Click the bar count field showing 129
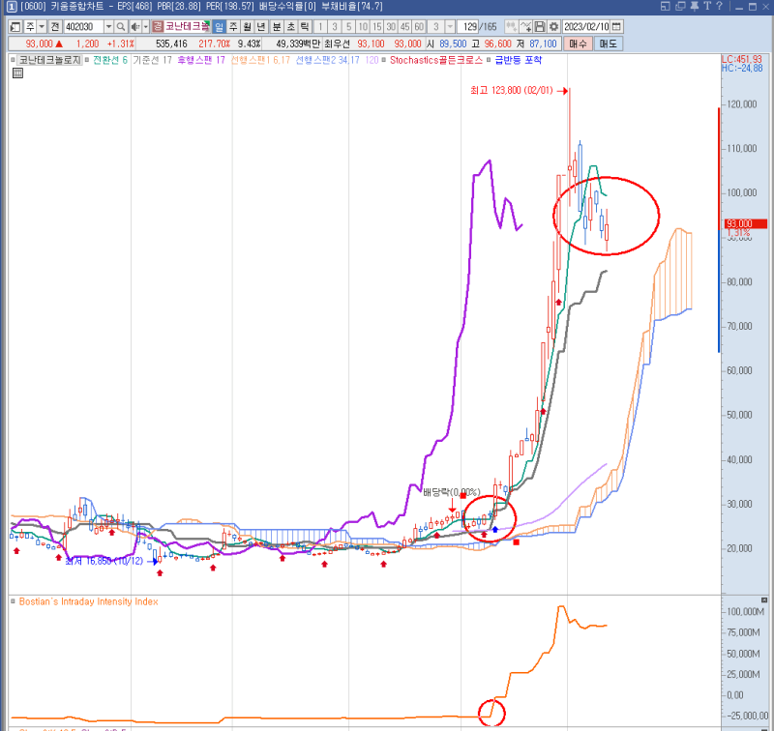The image size is (774, 731). click(x=469, y=27)
